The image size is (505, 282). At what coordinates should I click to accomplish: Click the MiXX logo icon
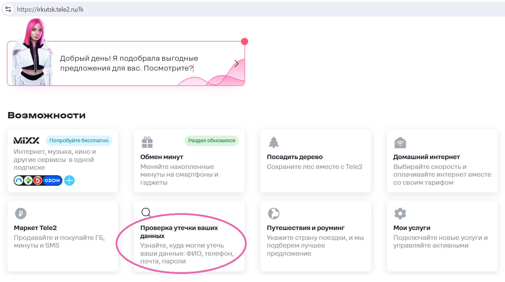pyautogui.click(x=27, y=141)
